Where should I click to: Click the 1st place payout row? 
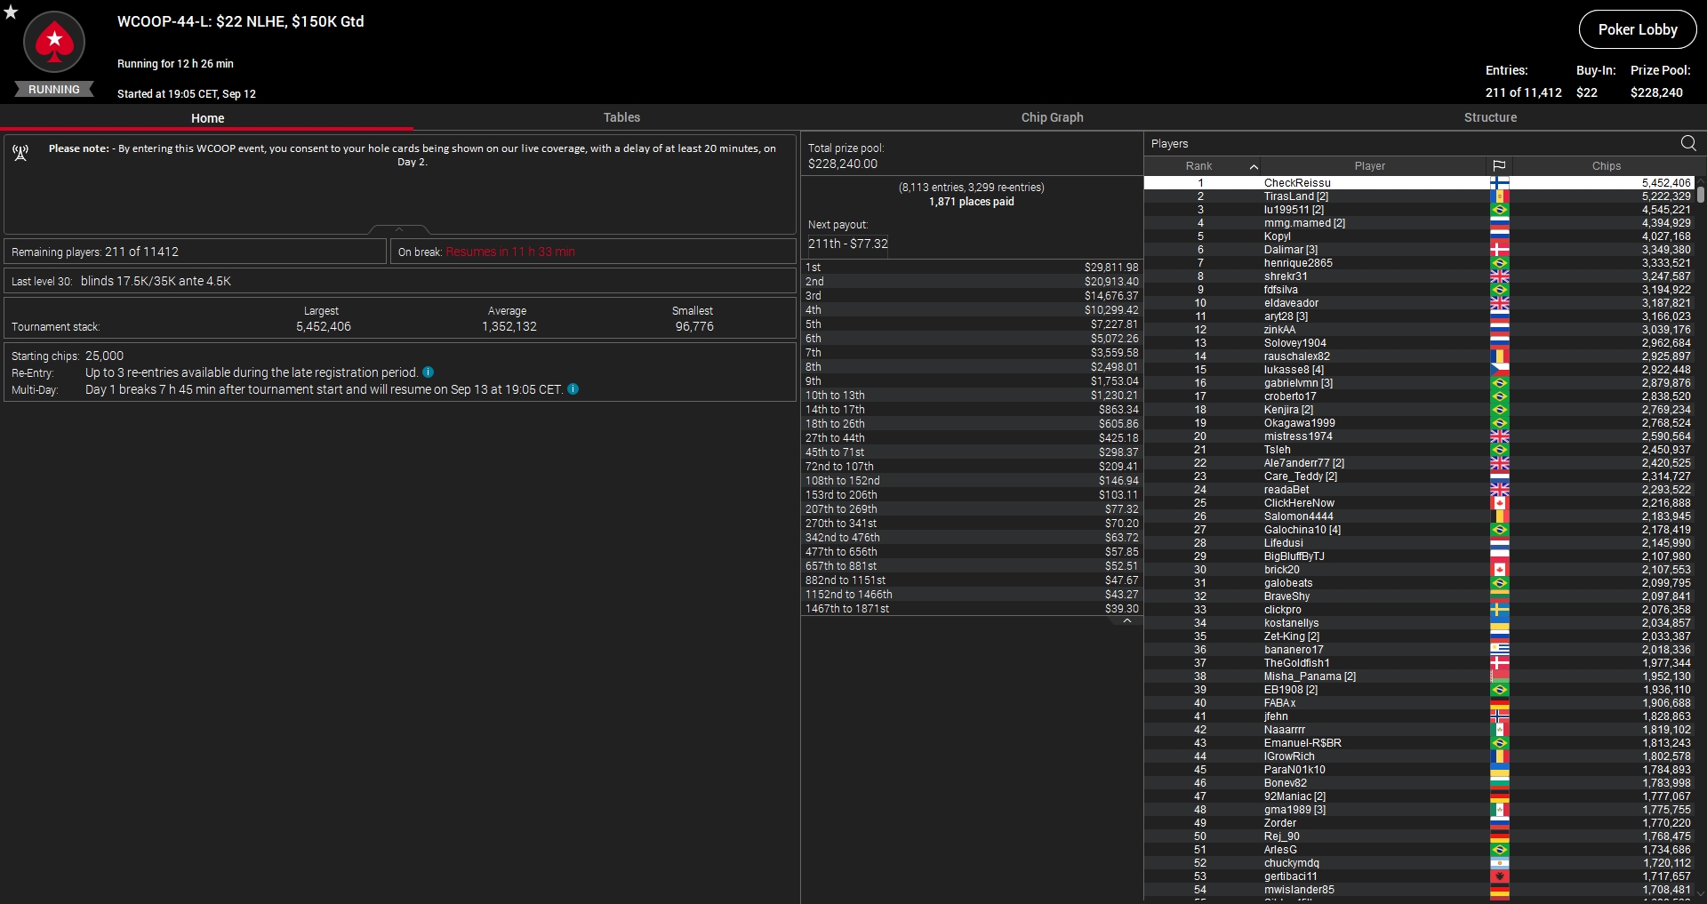pyautogui.click(x=972, y=268)
